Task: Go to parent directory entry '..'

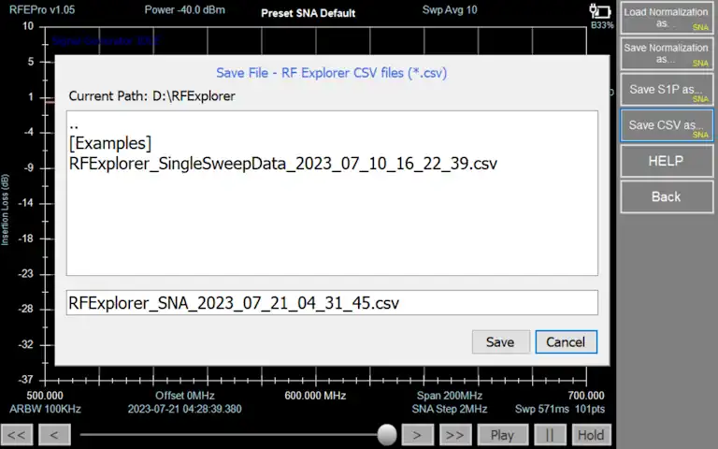Action: click(x=74, y=124)
